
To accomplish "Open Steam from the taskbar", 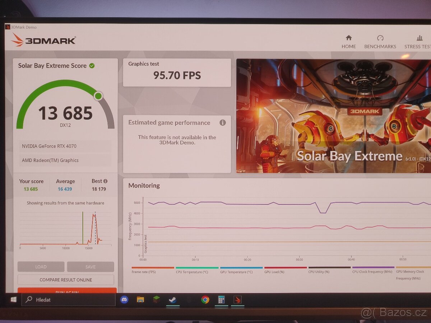I will tap(173, 299).
